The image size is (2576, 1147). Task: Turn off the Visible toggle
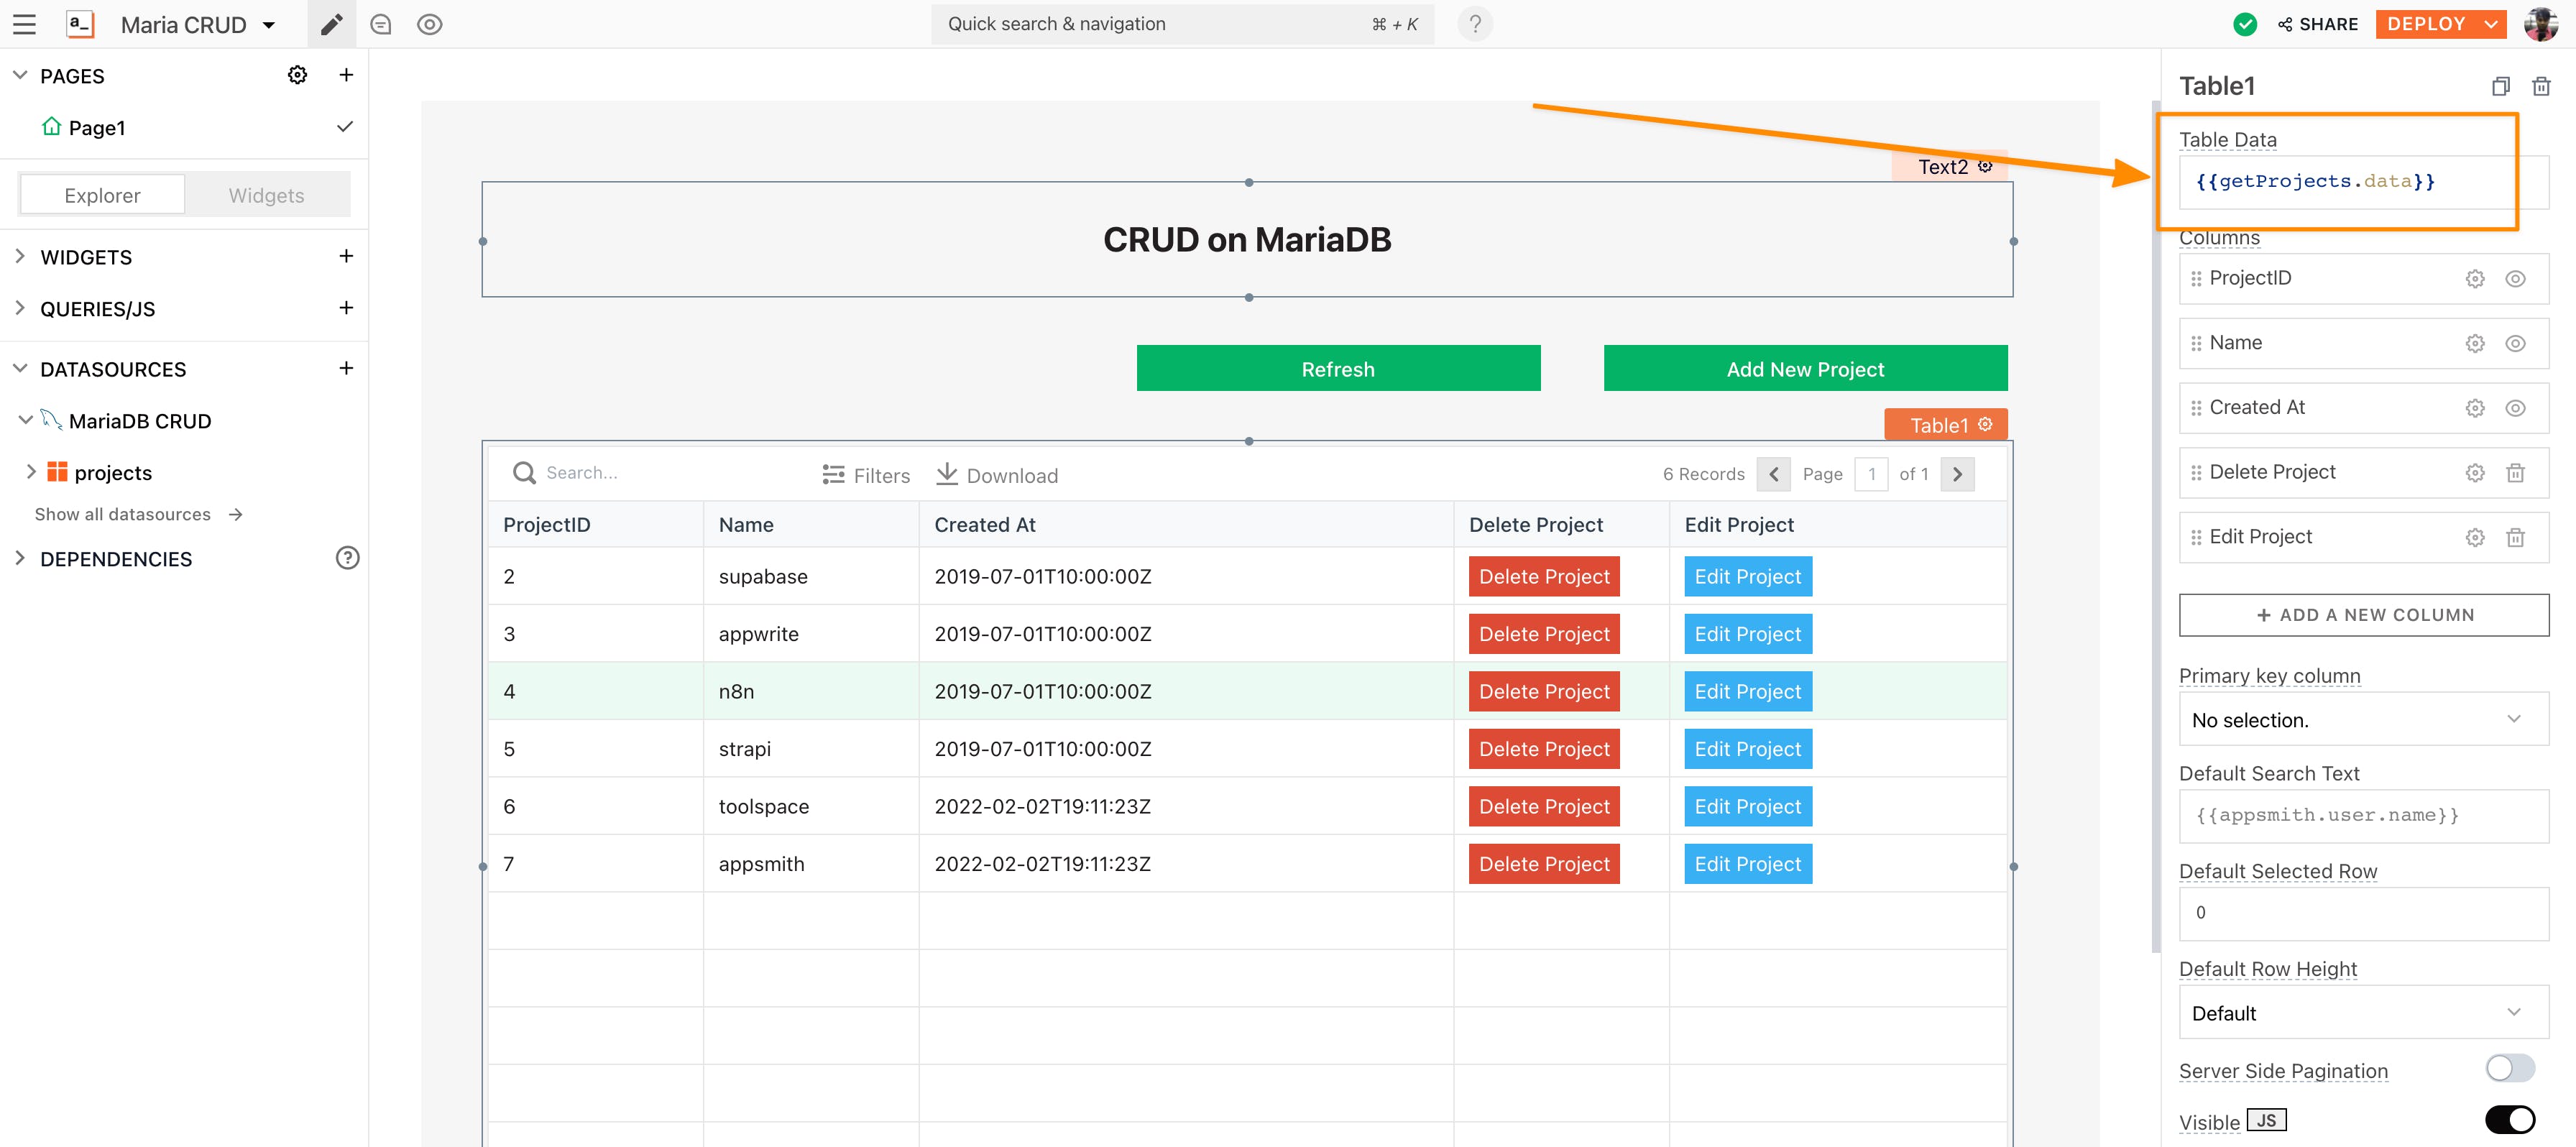pyautogui.click(x=2509, y=1119)
